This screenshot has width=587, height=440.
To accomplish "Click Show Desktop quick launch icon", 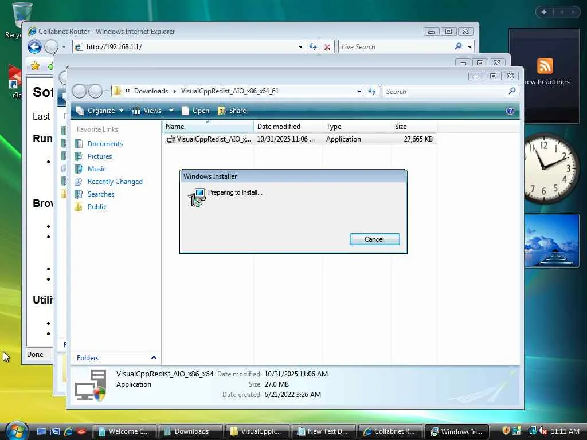I will [x=42, y=431].
